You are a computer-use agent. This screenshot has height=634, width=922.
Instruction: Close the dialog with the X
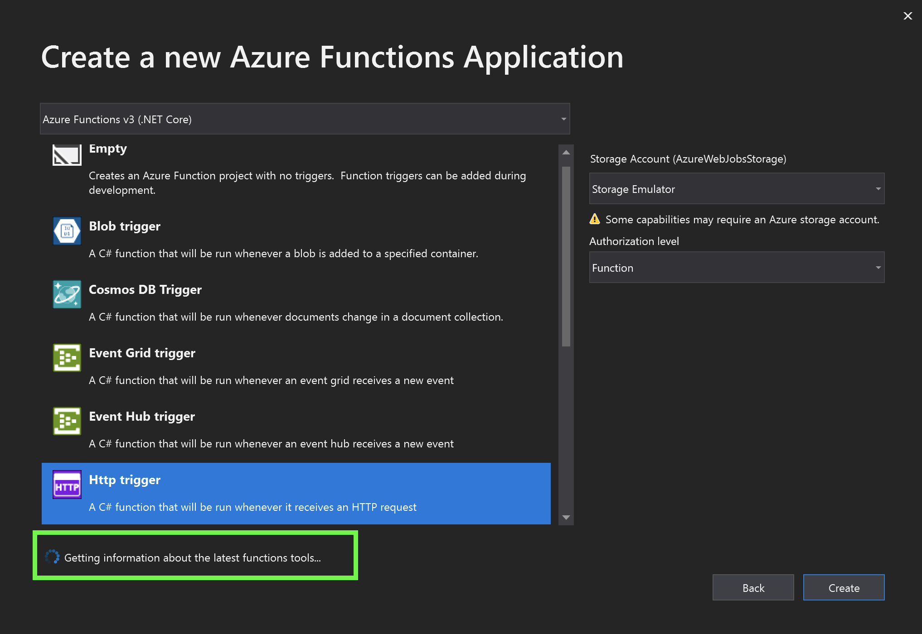907,16
